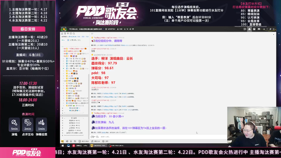The width and height of the screenshot is (281, 158).
Task: Open the emoji dropdown arrow in the chat input
Action: [x=94, y=137]
